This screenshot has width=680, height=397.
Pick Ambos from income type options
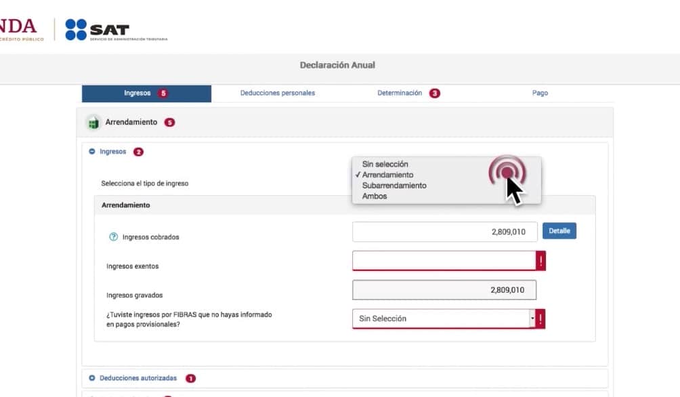point(375,196)
